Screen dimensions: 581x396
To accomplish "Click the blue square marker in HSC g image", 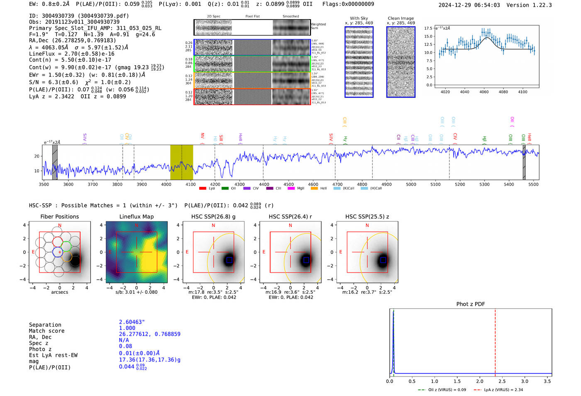I will tap(229, 260).
